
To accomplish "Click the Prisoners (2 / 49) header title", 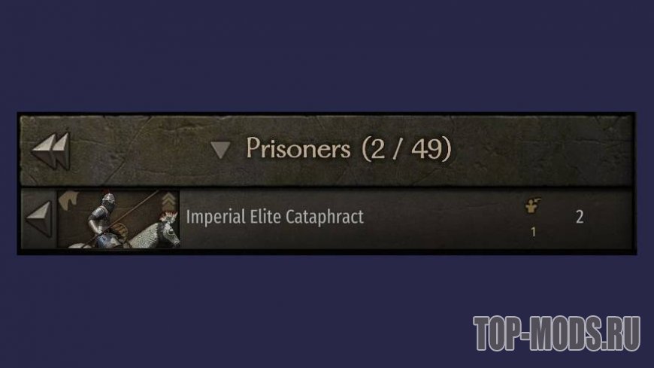I will pyautogui.click(x=348, y=148).
